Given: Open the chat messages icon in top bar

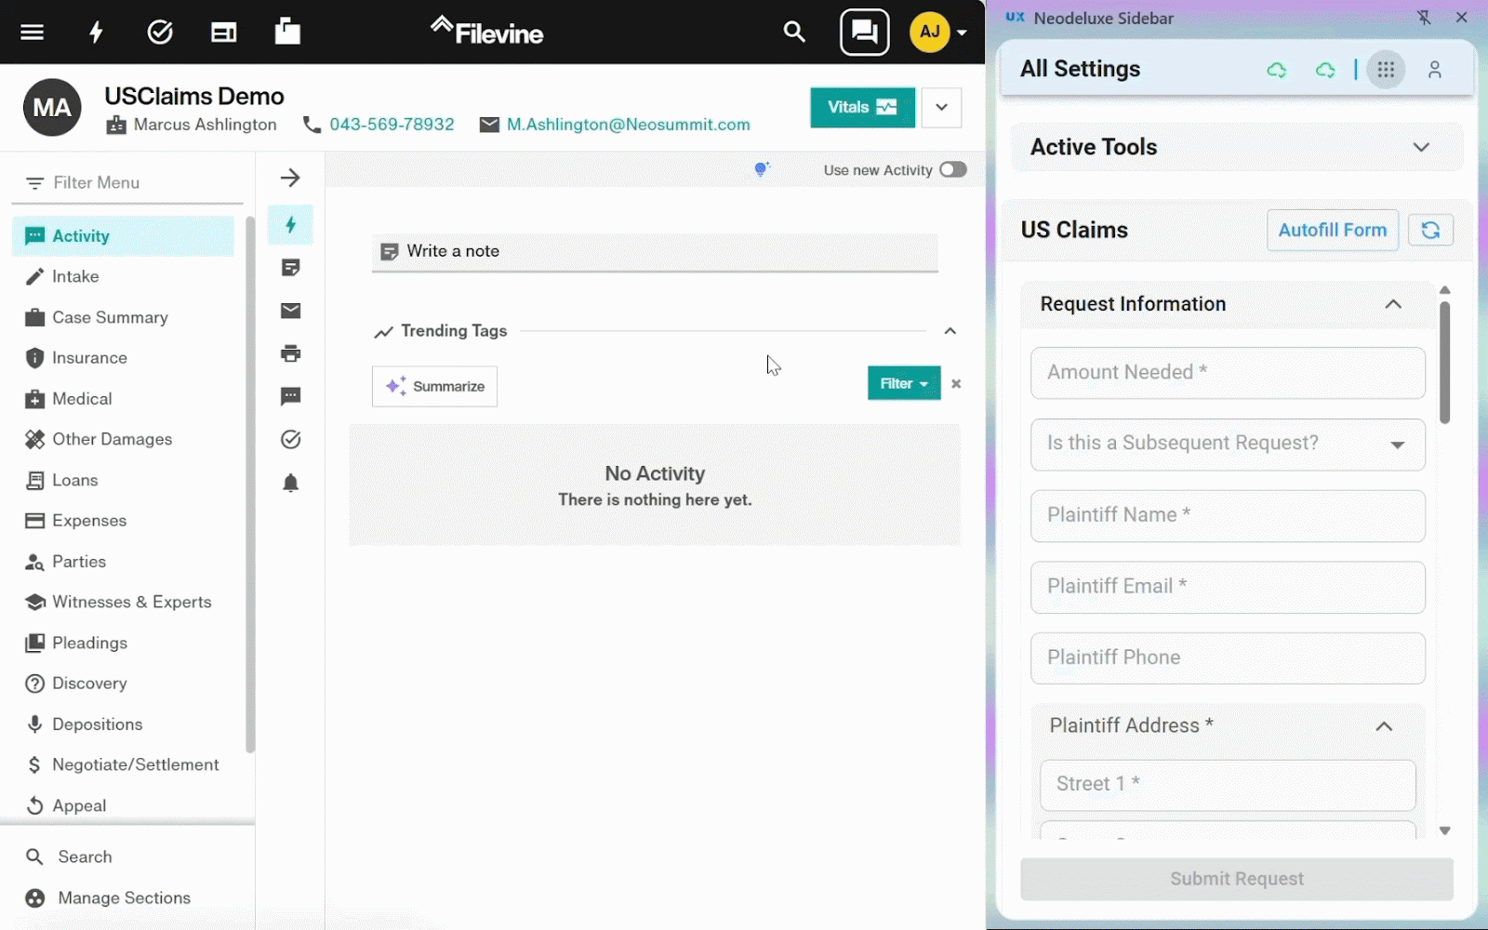Looking at the screenshot, I should tap(865, 33).
